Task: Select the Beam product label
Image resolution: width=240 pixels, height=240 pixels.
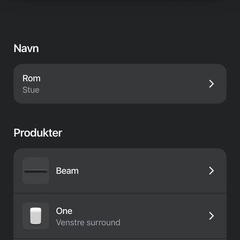Action: [67, 171]
